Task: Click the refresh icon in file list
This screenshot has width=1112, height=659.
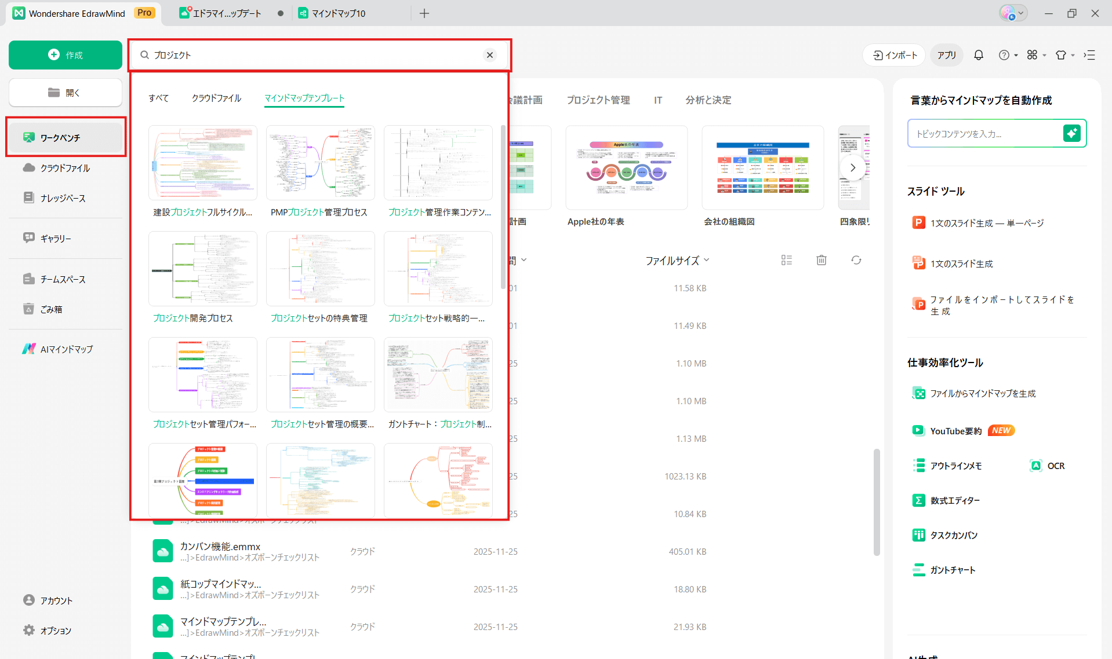Action: [x=856, y=260]
